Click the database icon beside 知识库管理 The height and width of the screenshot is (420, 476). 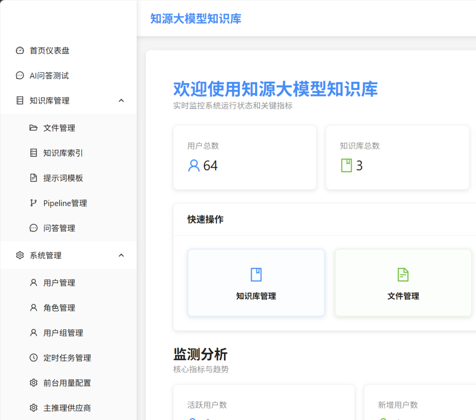pos(20,100)
